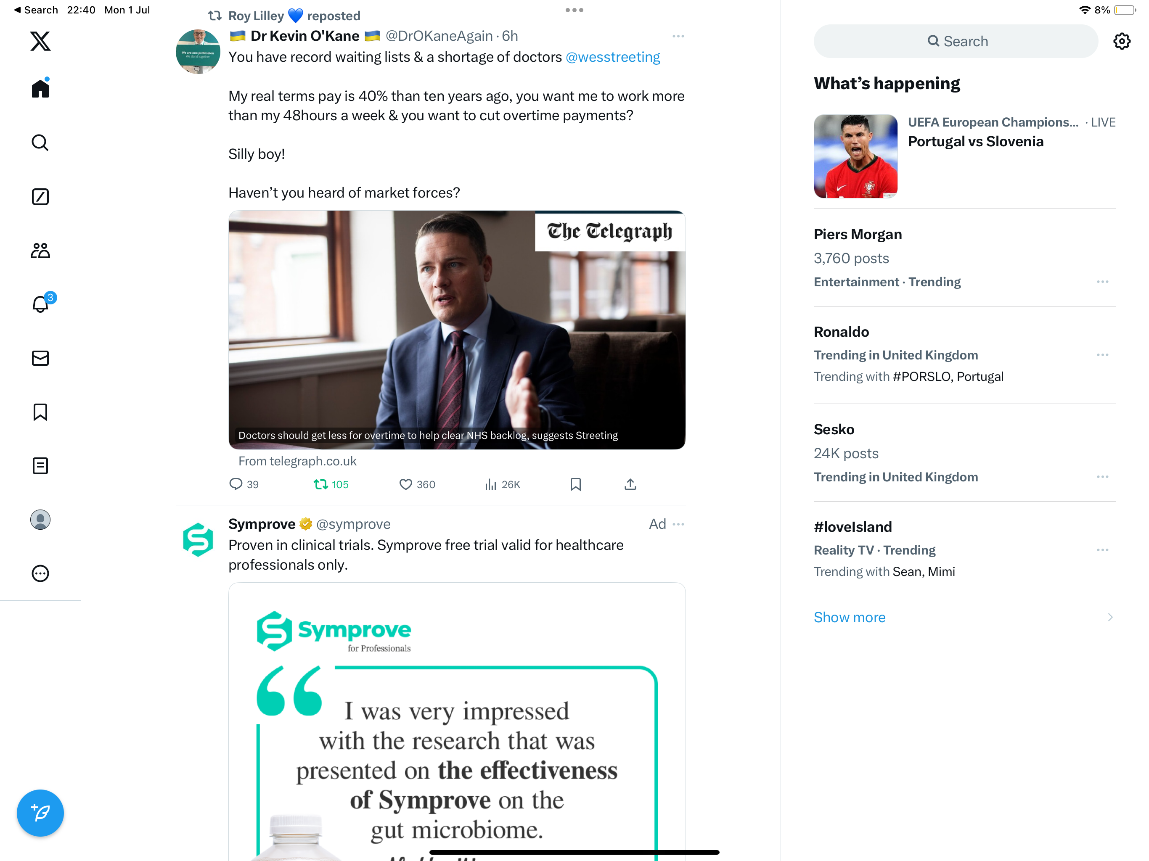
Task: Tap the compose post button
Action: [40, 813]
